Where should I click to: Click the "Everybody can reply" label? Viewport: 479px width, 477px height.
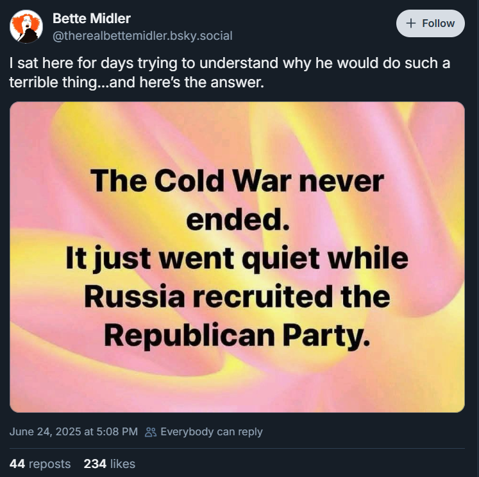click(211, 431)
